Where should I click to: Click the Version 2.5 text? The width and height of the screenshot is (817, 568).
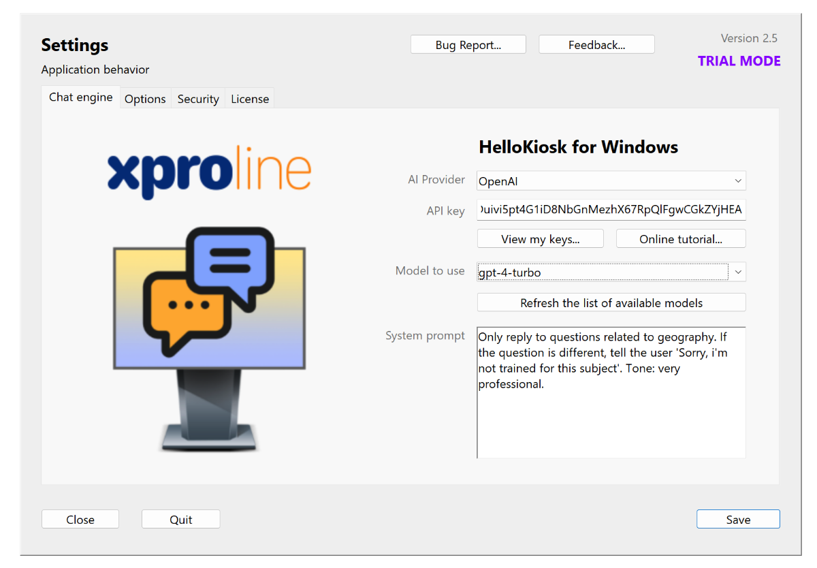click(x=749, y=38)
